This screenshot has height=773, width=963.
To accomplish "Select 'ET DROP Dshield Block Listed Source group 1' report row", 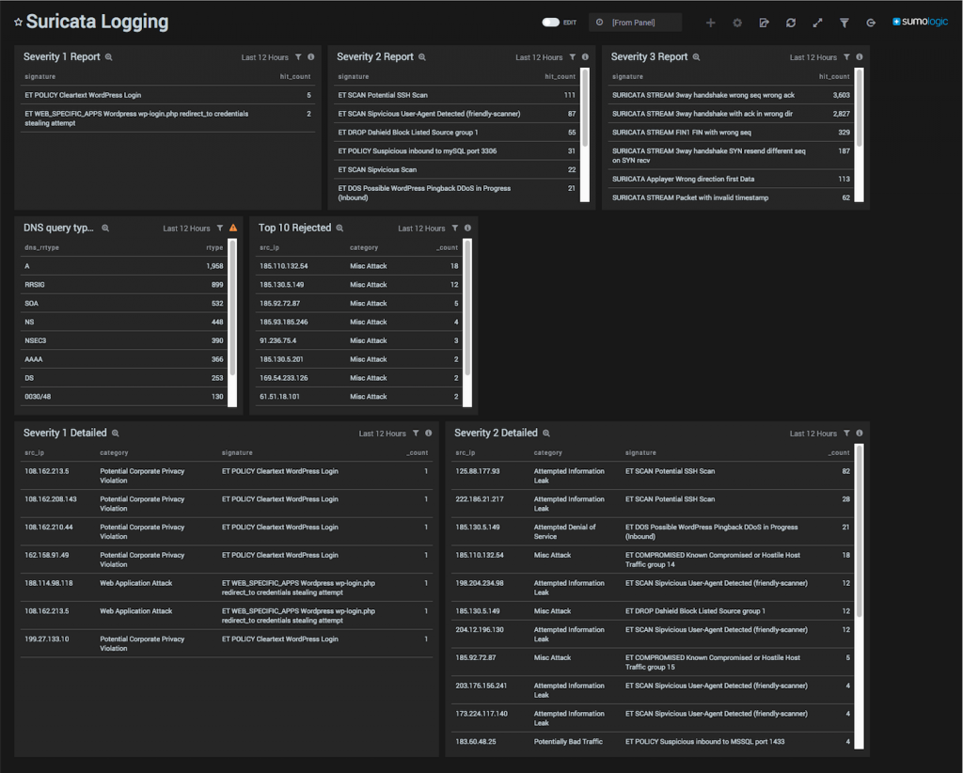I will (x=456, y=133).
